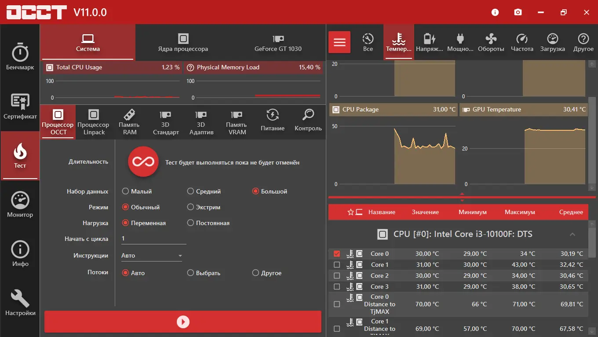Screen dimensions: 598x337
Task: Select the Большой data set option
Action: [x=270, y=191]
